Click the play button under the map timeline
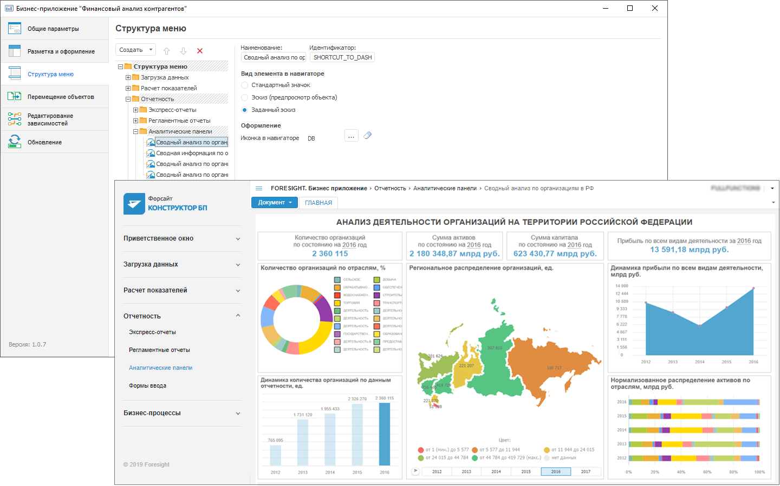The height and width of the screenshot is (486, 780). [x=415, y=471]
